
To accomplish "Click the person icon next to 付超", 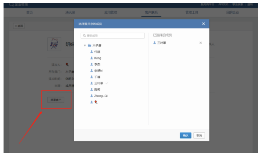I will (92, 51).
